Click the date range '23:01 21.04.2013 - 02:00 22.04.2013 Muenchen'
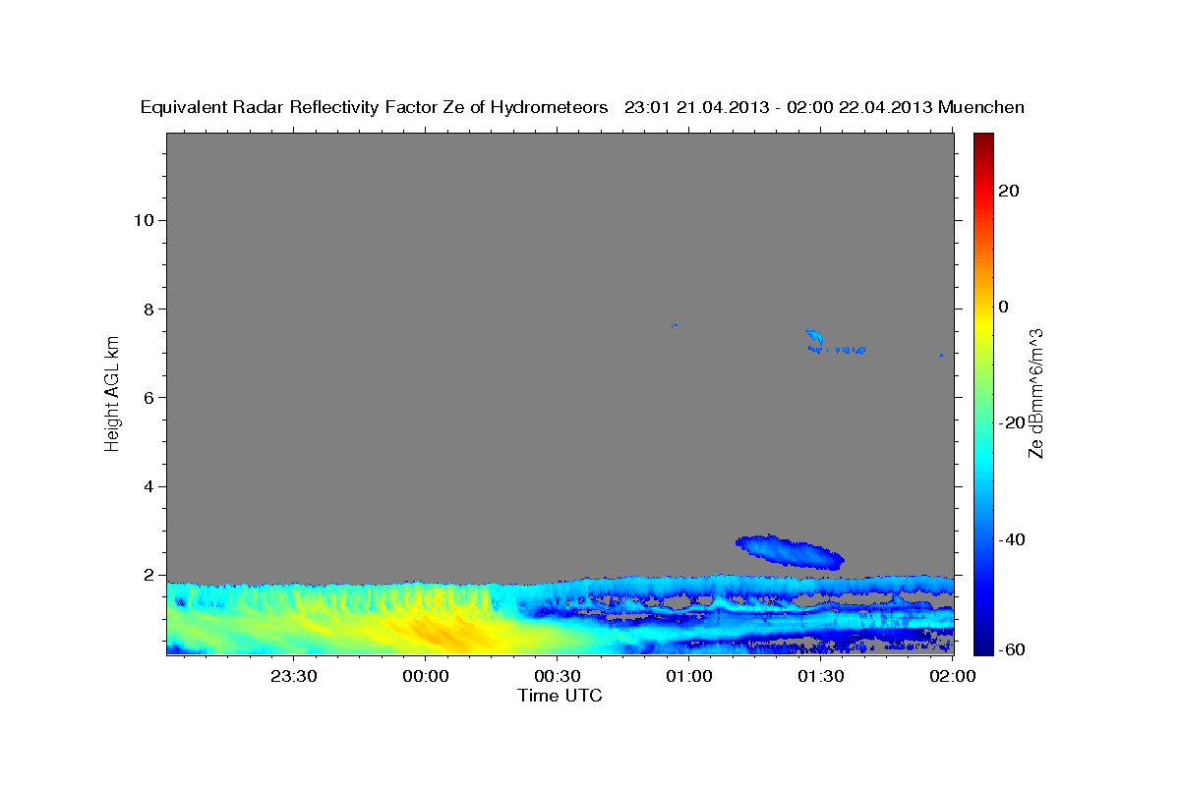 (824, 107)
